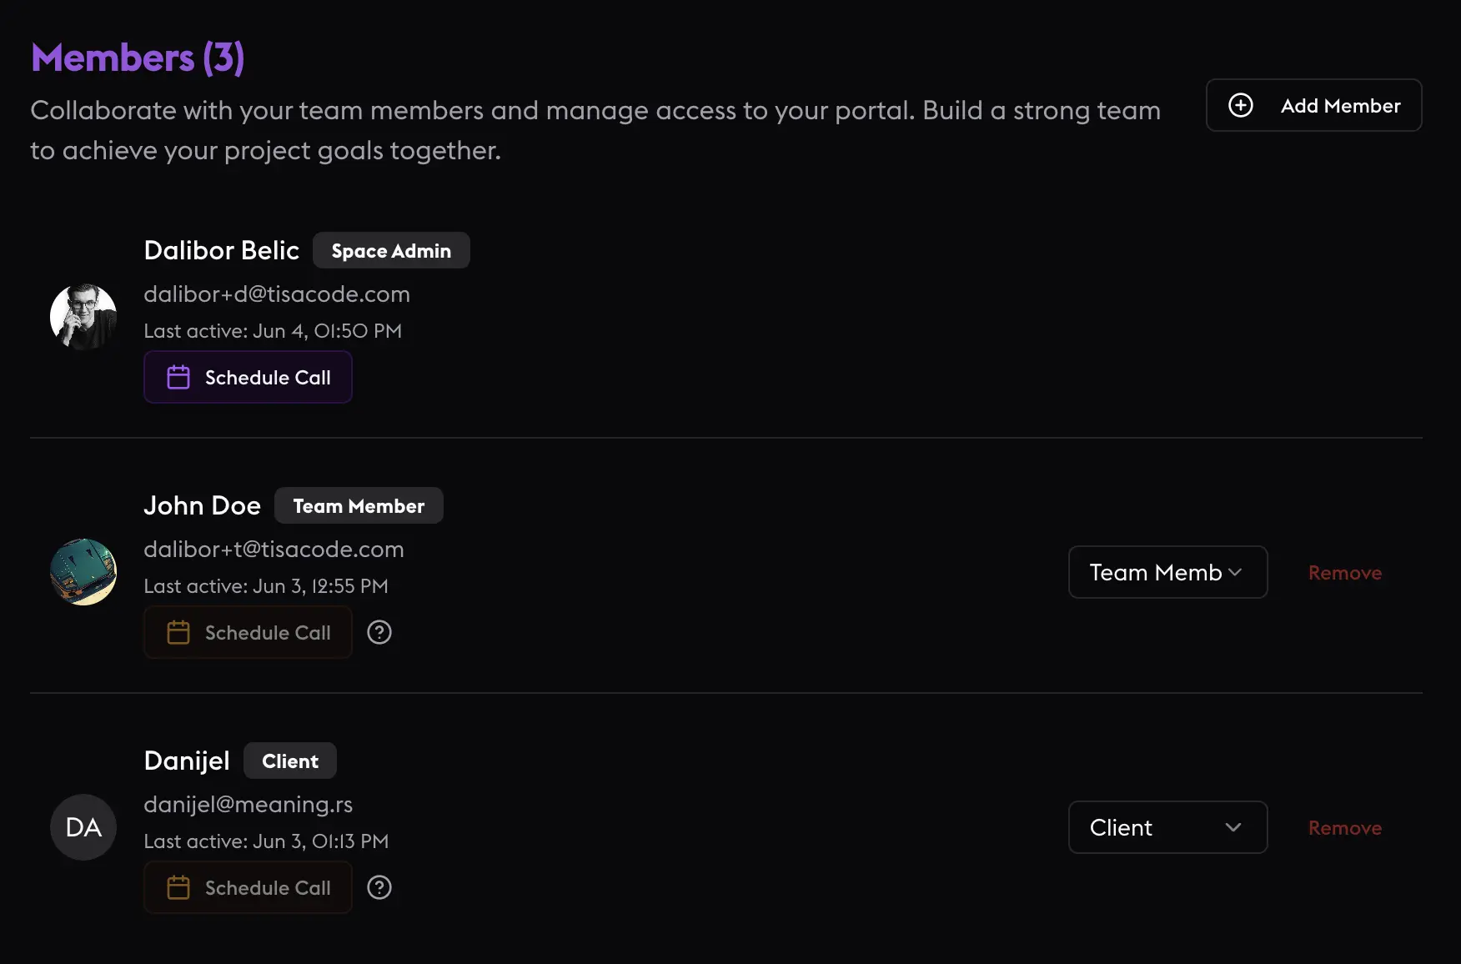This screenshot has width=1461, height=964.
Task: Click Danijel's DA initials avatar
Action: [x=83, y=827]
